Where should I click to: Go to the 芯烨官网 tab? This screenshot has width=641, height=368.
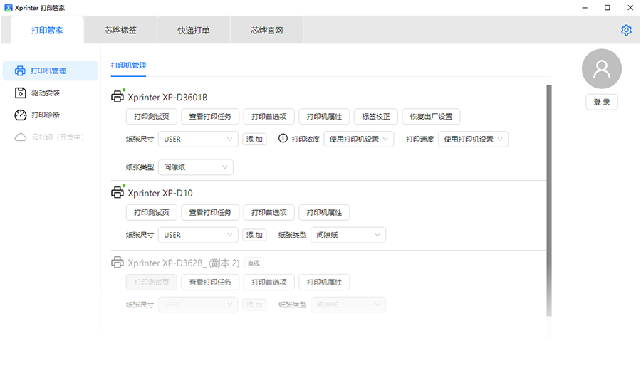[267, 31]
